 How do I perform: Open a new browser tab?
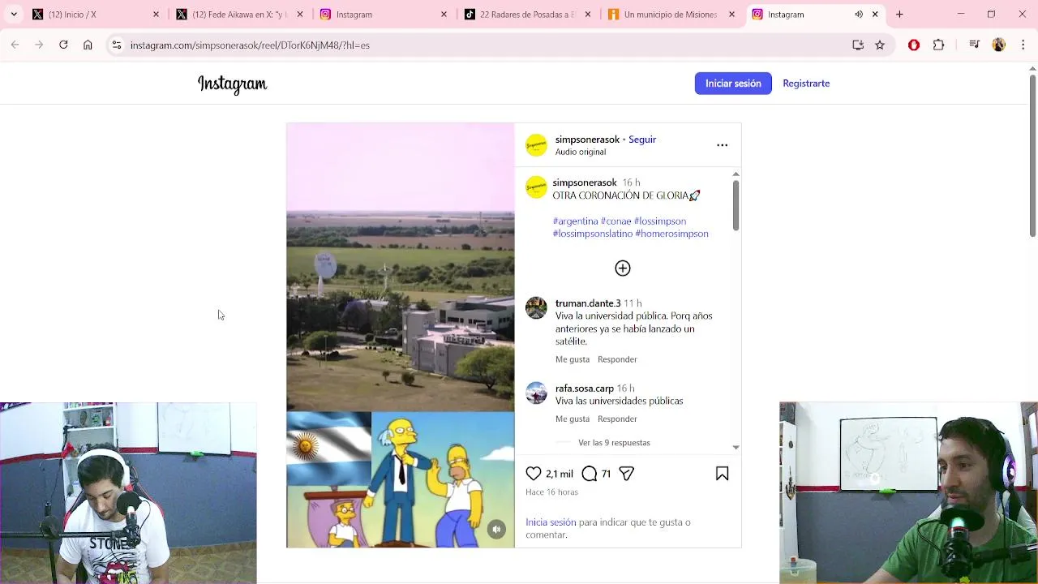coord(899,15)
